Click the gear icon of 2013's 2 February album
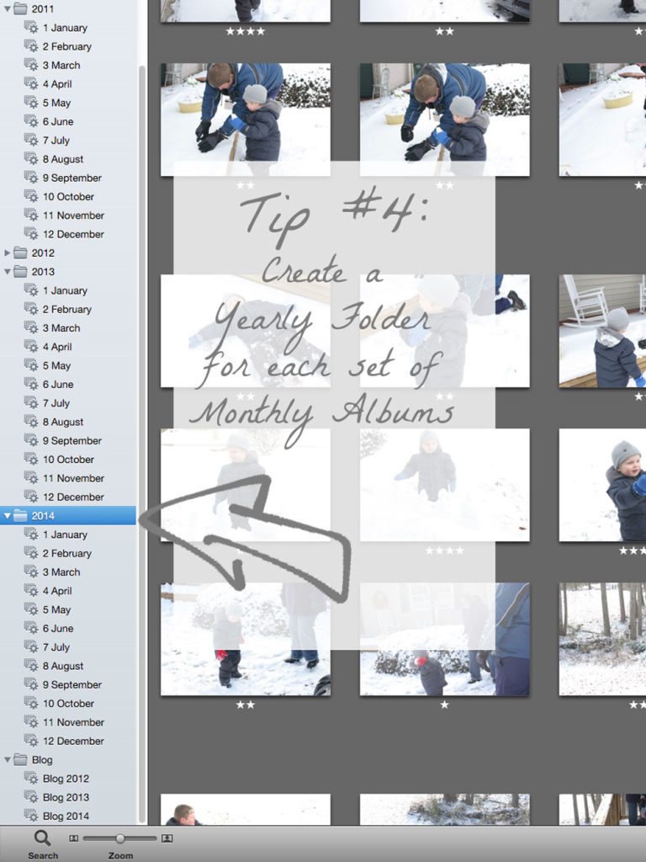Viewport: 646px width, 862px height. tap(31, 309)
